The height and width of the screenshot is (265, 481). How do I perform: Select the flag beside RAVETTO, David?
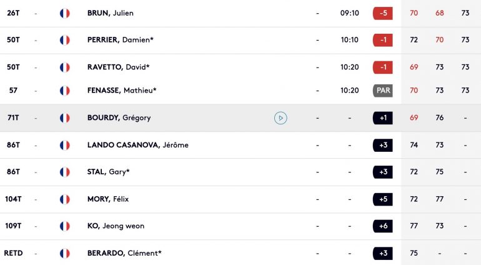coord(65,67)
